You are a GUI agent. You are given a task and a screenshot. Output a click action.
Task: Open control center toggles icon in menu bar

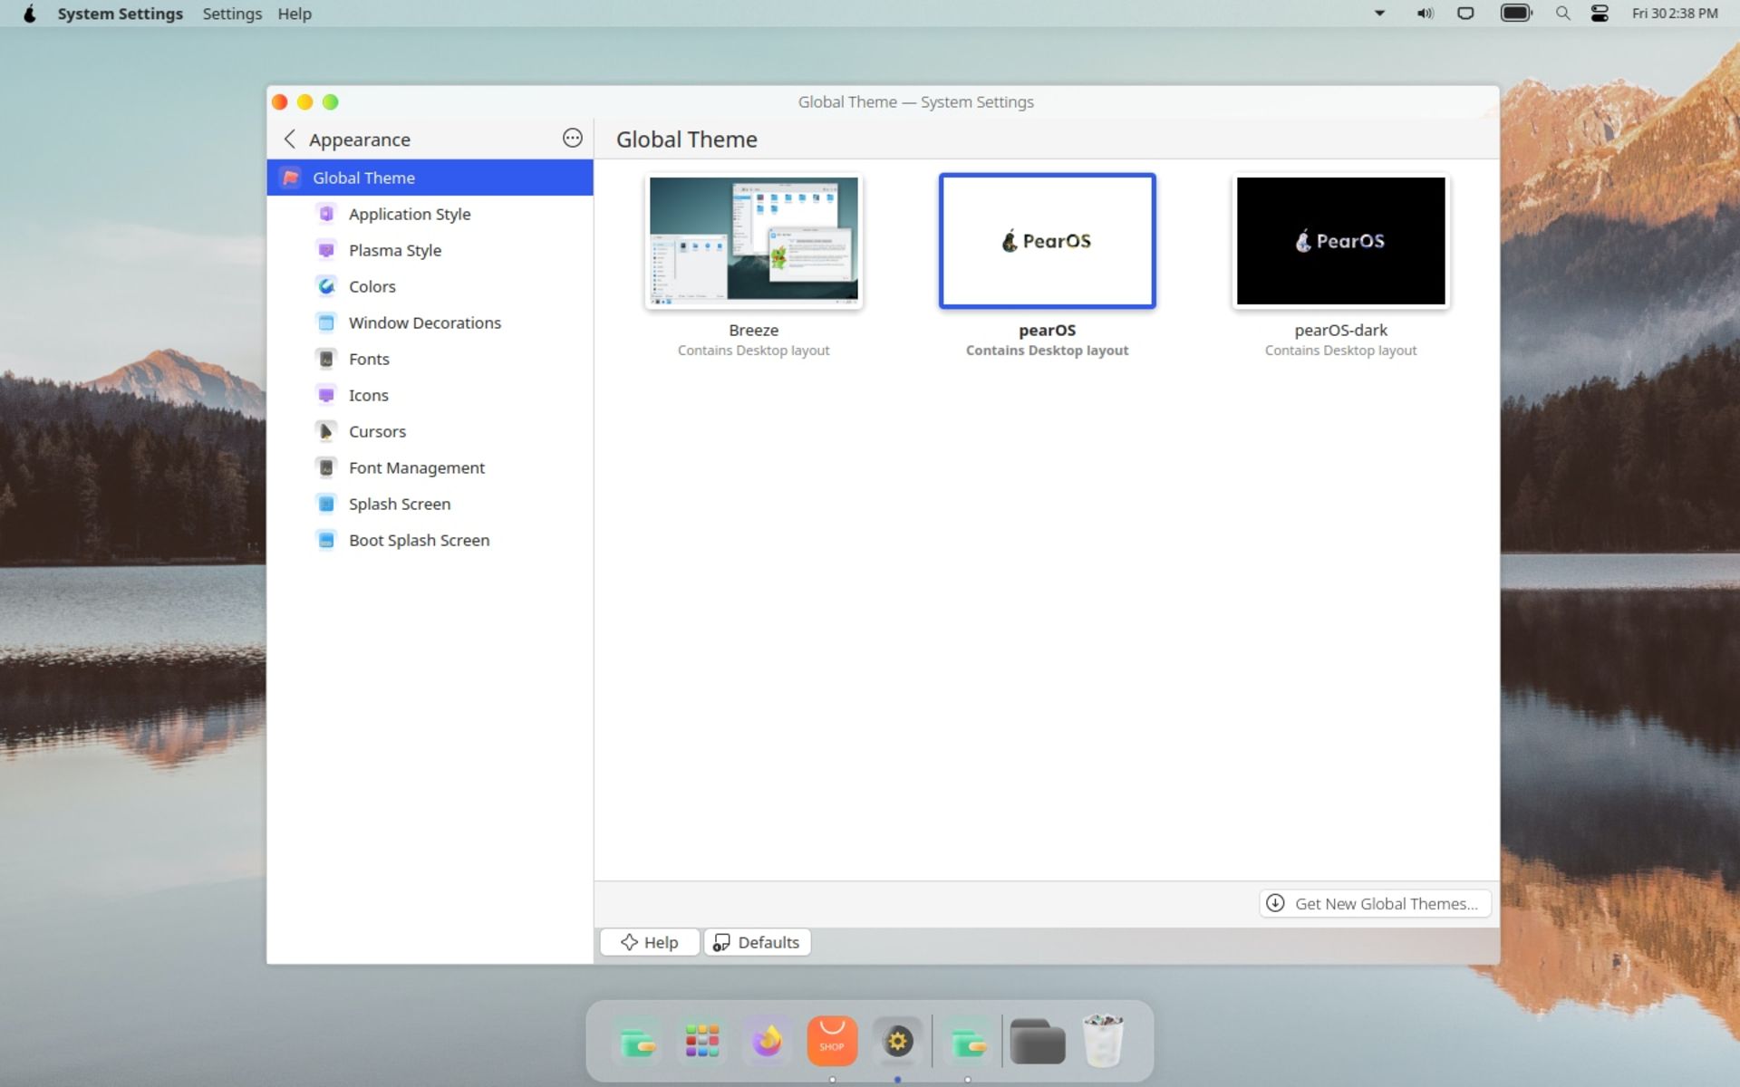(1600, 14)
